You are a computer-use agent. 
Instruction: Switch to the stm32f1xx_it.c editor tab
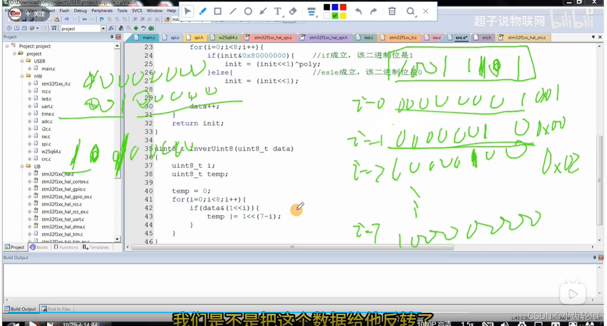pos(399,38)
